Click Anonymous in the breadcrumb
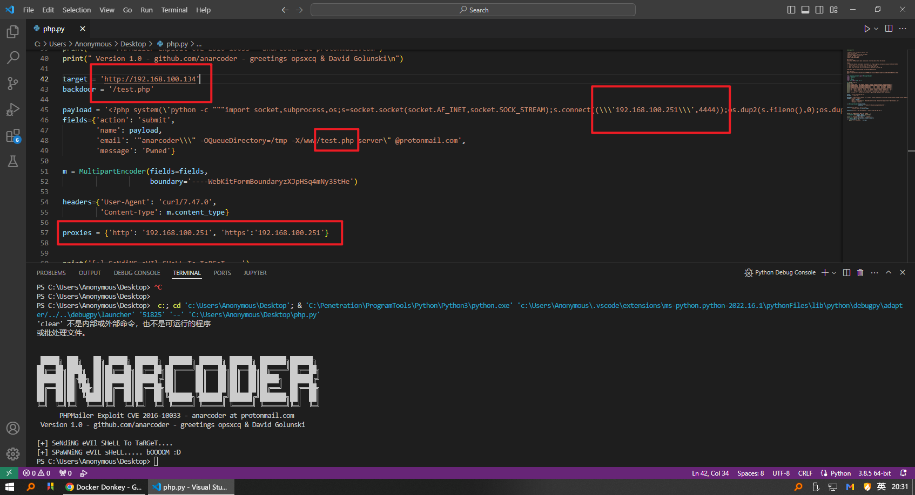This screenshot has width=915, height=495. point(93,44)
